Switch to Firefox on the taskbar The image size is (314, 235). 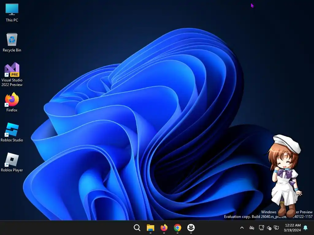point(164,228)
